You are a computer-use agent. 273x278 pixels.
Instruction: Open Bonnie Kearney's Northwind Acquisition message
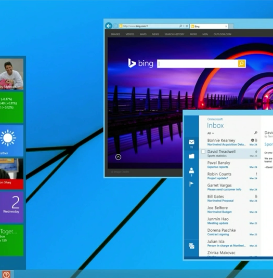tap(230, 142)
